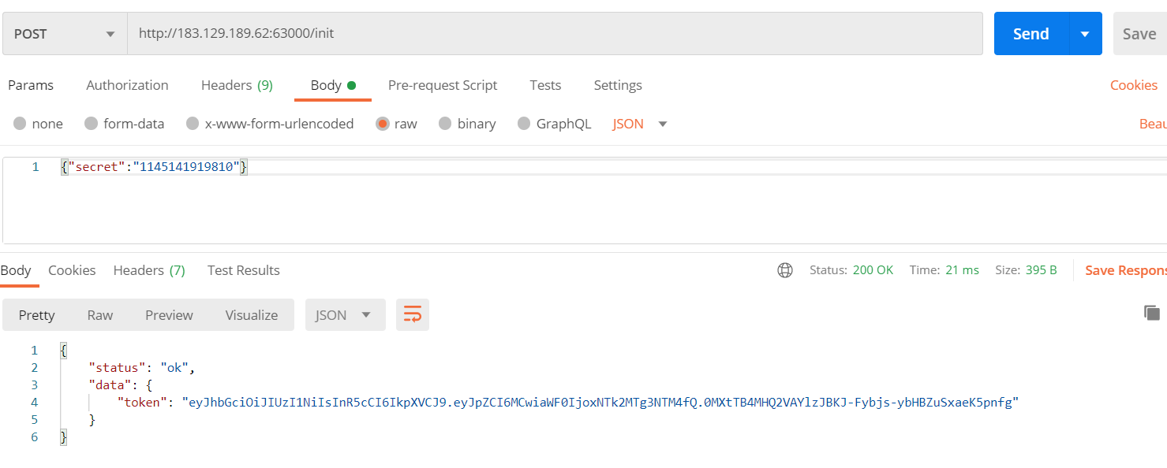Click the token value in the response
The width and height of the screenshot is (1167, 468).
pyautogui.click(x=600, y=402)
